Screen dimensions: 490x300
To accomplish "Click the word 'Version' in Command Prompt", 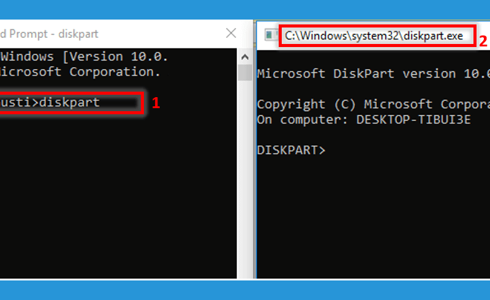I will click(96, 57).
